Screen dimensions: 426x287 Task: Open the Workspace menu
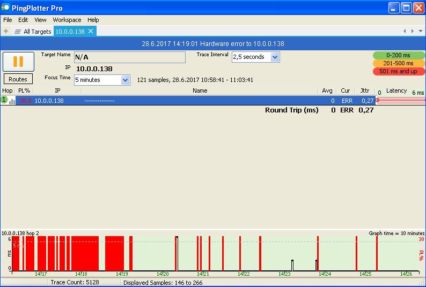(x=67, y=20)
